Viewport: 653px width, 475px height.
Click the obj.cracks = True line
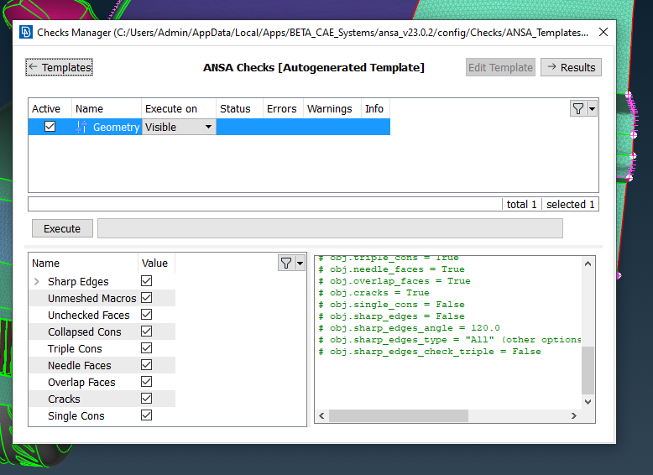point(374,293)
